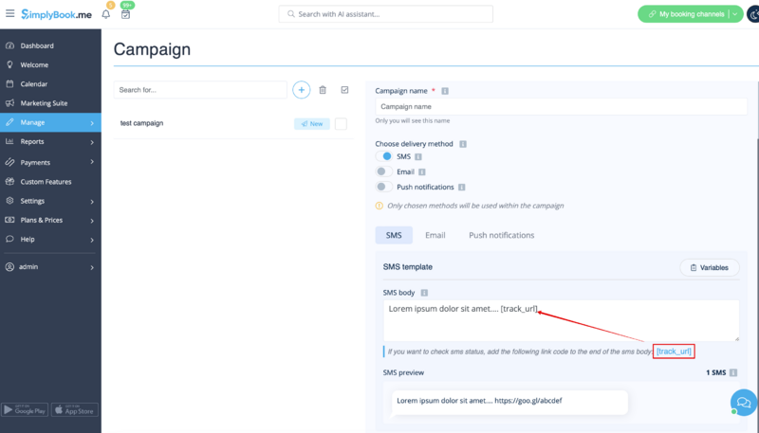759x433 pixels.
Task: Click the Welcome menu label
Action: [34, 64]
